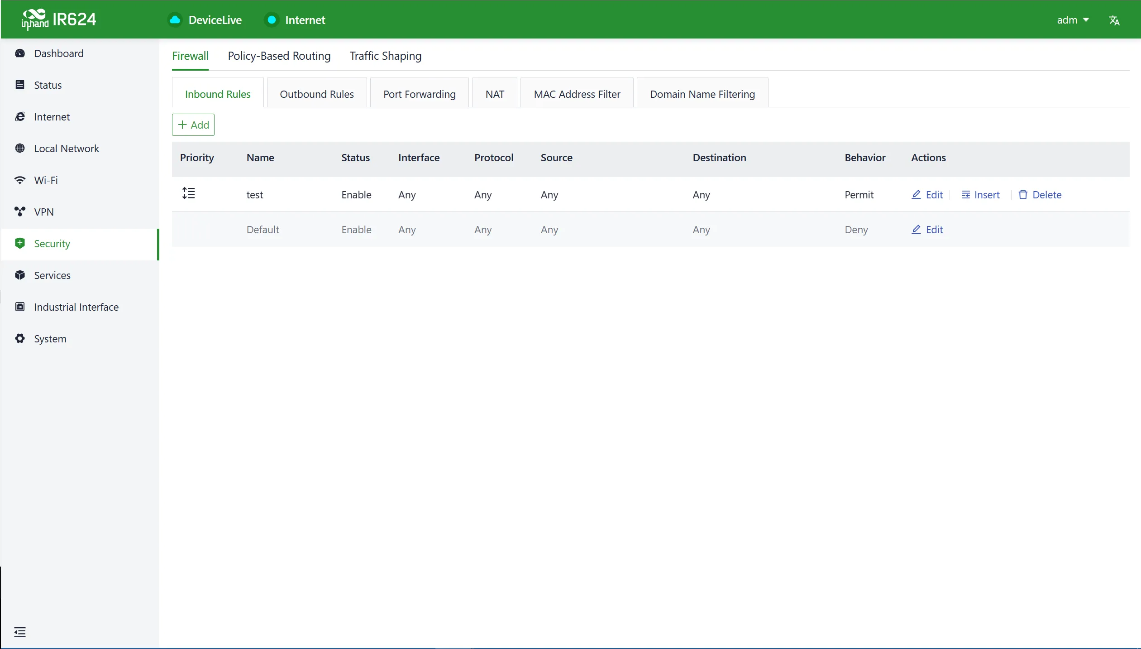
Task: Open Industrial Interface settings
Action: (80, 307)
